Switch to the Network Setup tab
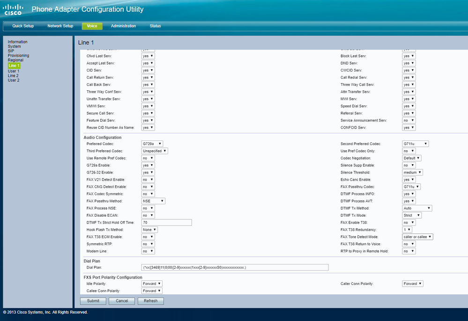This screenshot has height=321, width=468. coord(60,26)
